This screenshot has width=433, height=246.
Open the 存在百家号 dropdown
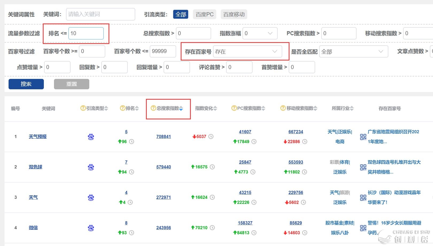click(247, 52)
